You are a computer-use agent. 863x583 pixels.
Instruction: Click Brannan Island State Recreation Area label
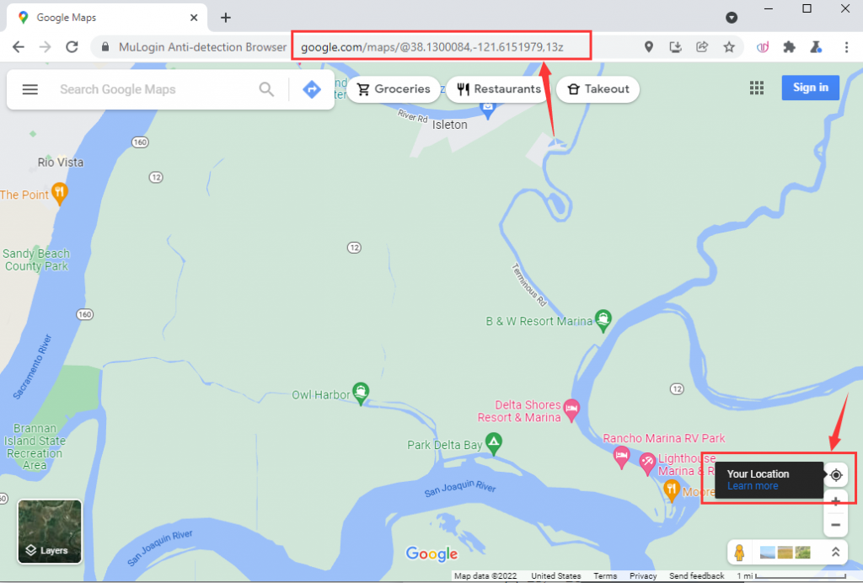pos(35,447)
